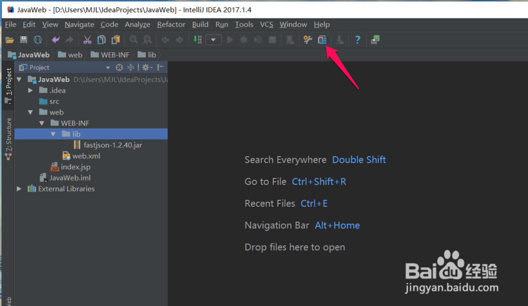The height and width of the screenshot is (306, 528).
Task: Click the Collapse All icon
Action: click(x=130, y=68)
